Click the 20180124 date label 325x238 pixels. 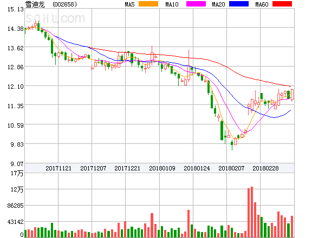coord(197,168)
